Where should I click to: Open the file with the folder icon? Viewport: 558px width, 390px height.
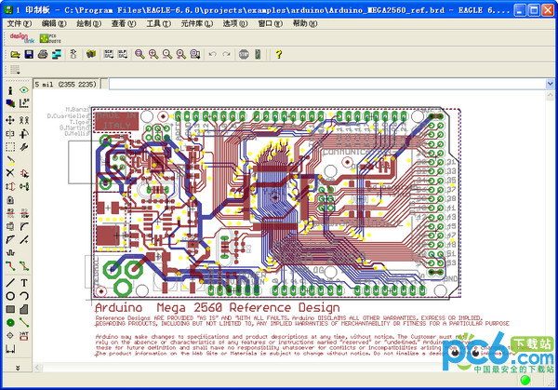(x=15, y=55)
